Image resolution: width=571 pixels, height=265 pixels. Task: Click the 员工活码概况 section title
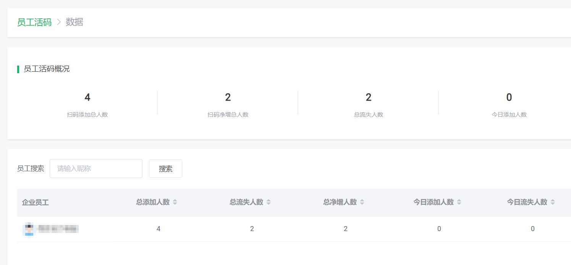(x=47, y=69)
